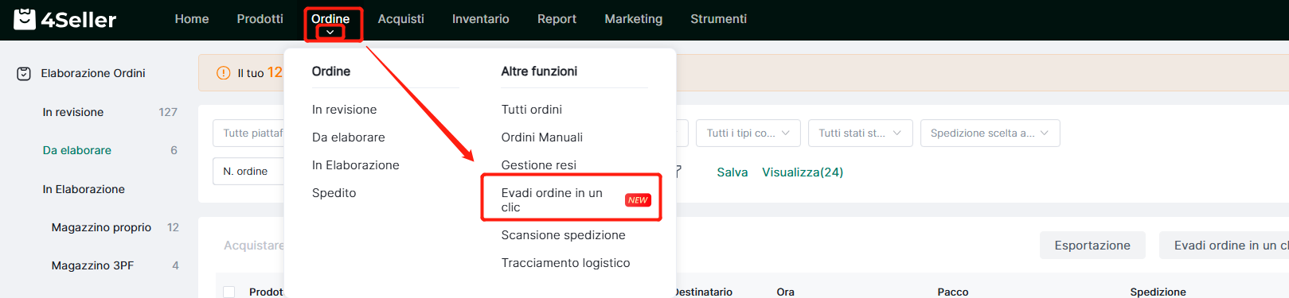1289x298 pixels.
Task: Select Spedito in the dropdown menu
Action: pos(334,193)
